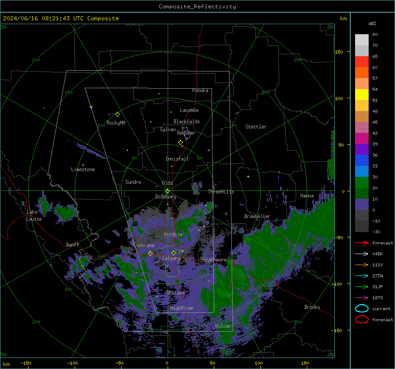The height and width of the screenshot is (369, 395).
Task: Click the Hanna town label
Action: (x=307, y=196)
